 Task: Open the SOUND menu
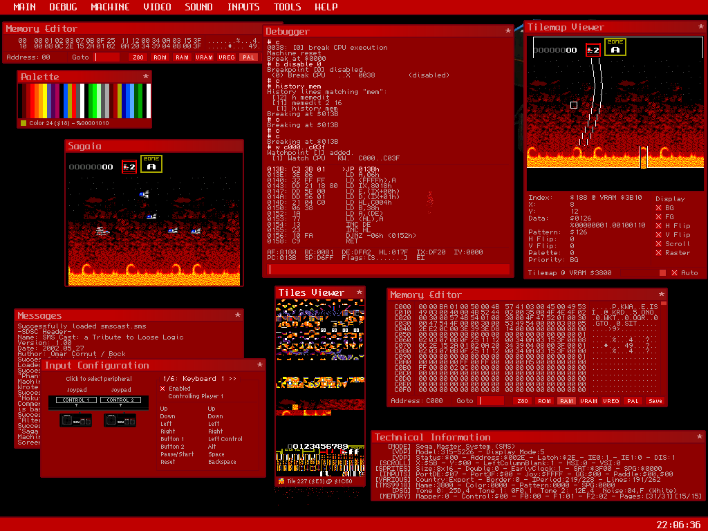[x=198, y=7]
